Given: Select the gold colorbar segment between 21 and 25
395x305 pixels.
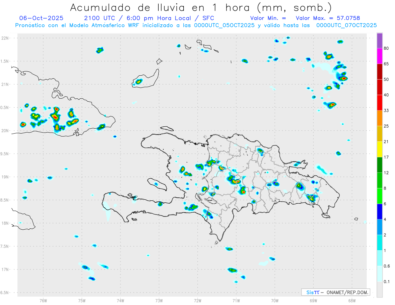Looking at the screenshot, I should [380, 134].
